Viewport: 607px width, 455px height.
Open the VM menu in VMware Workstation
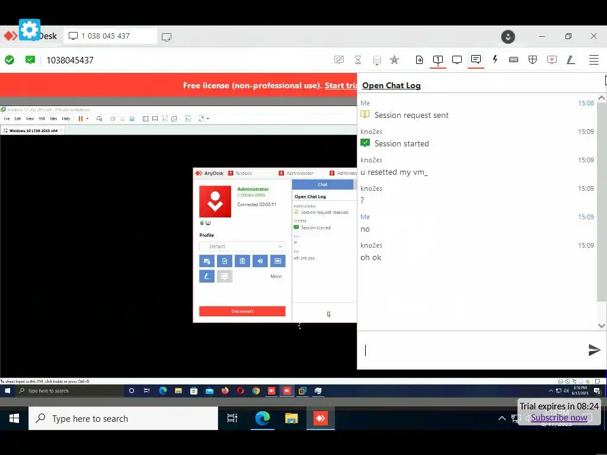(42, 118)
